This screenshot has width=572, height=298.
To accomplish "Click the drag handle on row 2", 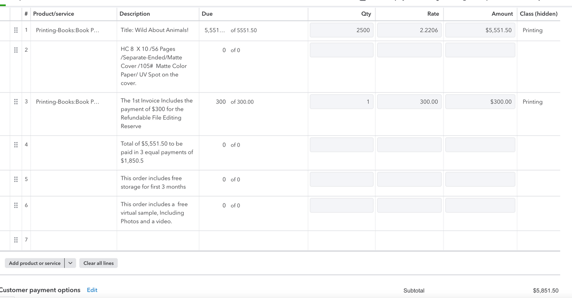I will click(16, 50).
